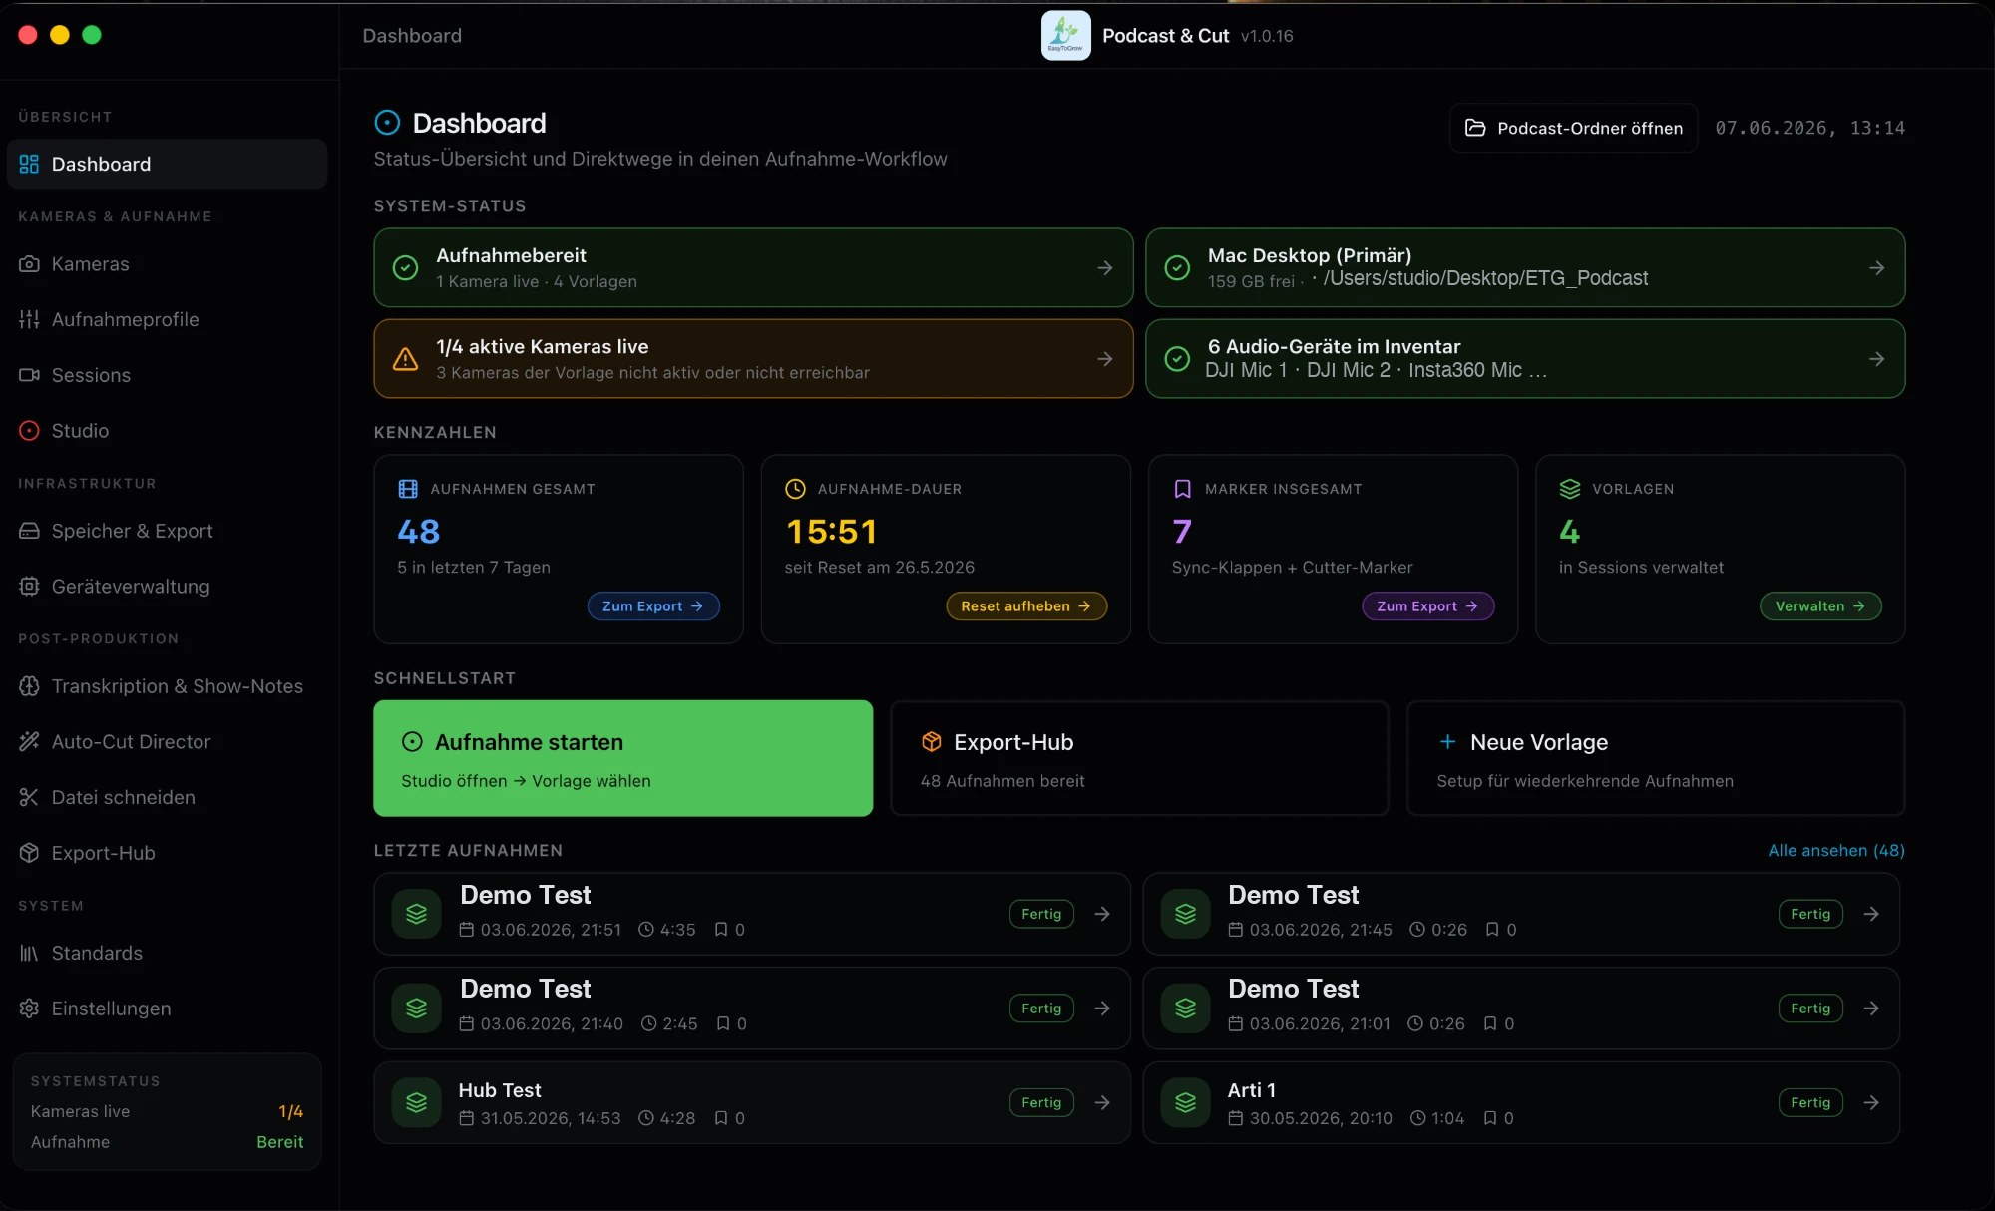Click the Aufnahmeprofile sliders icon

29,319
